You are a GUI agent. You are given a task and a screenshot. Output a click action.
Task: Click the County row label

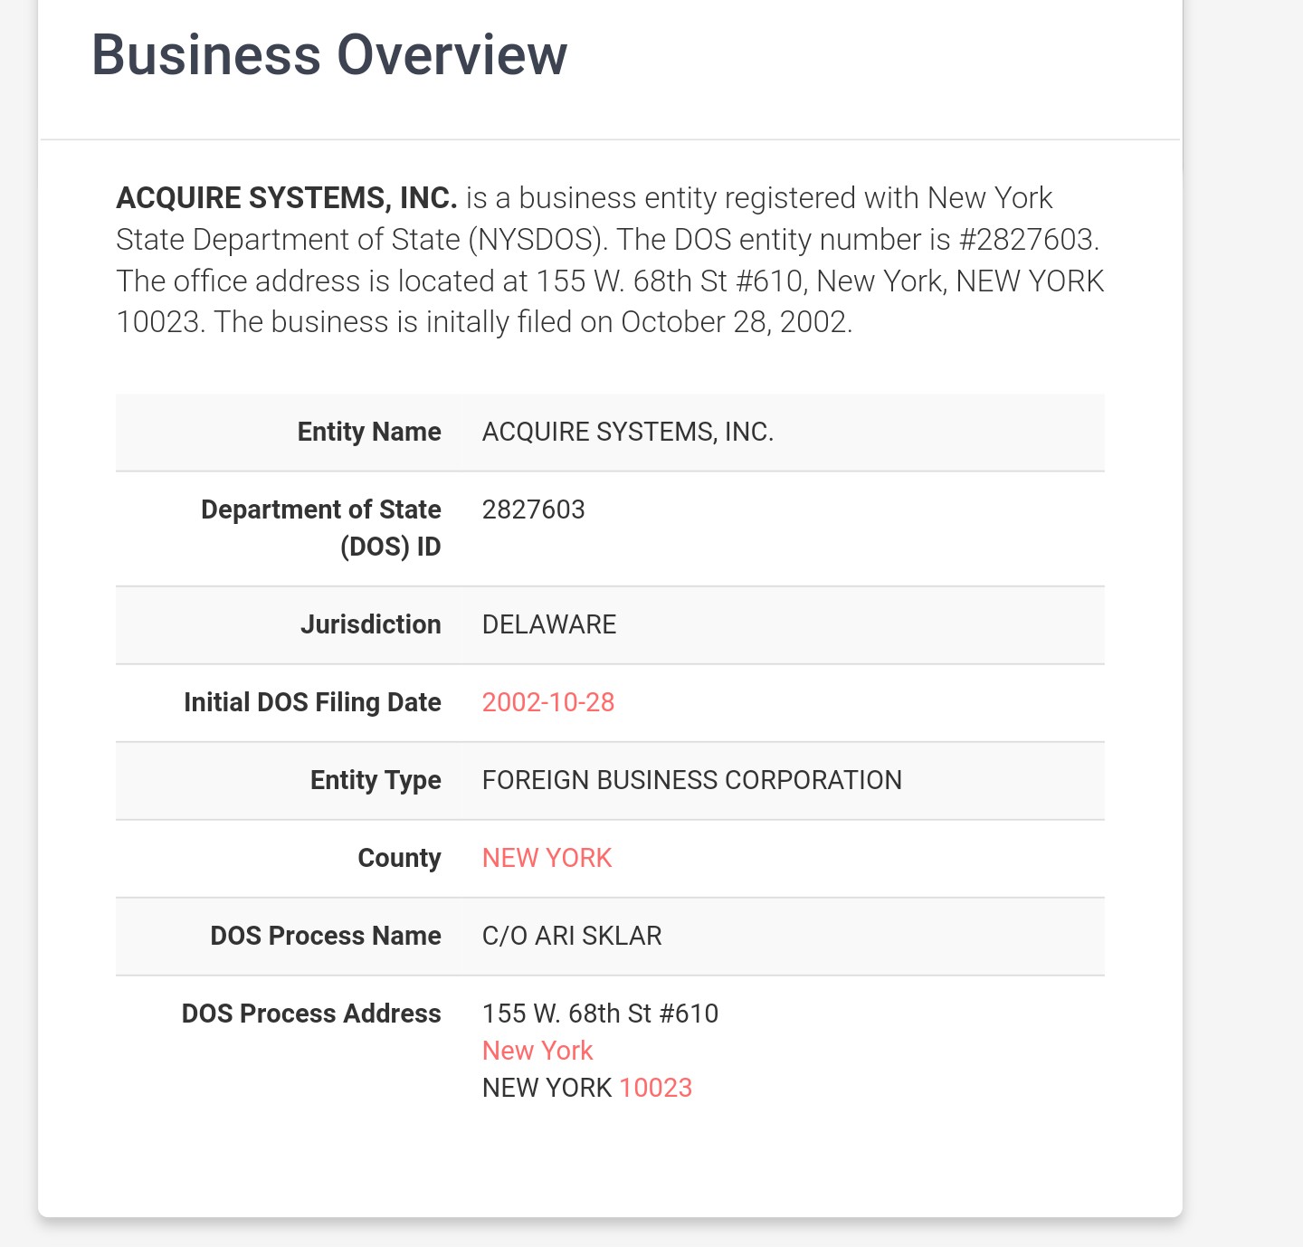(399, 858)
